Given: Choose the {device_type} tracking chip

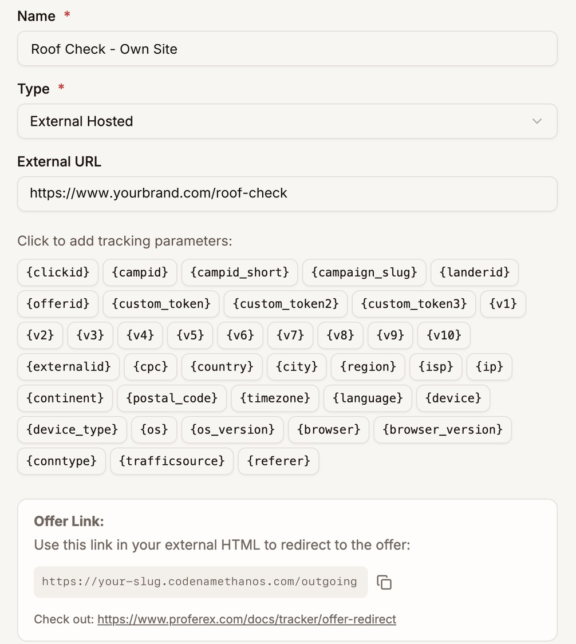Looking at the screenshot, I should (72, 429).
